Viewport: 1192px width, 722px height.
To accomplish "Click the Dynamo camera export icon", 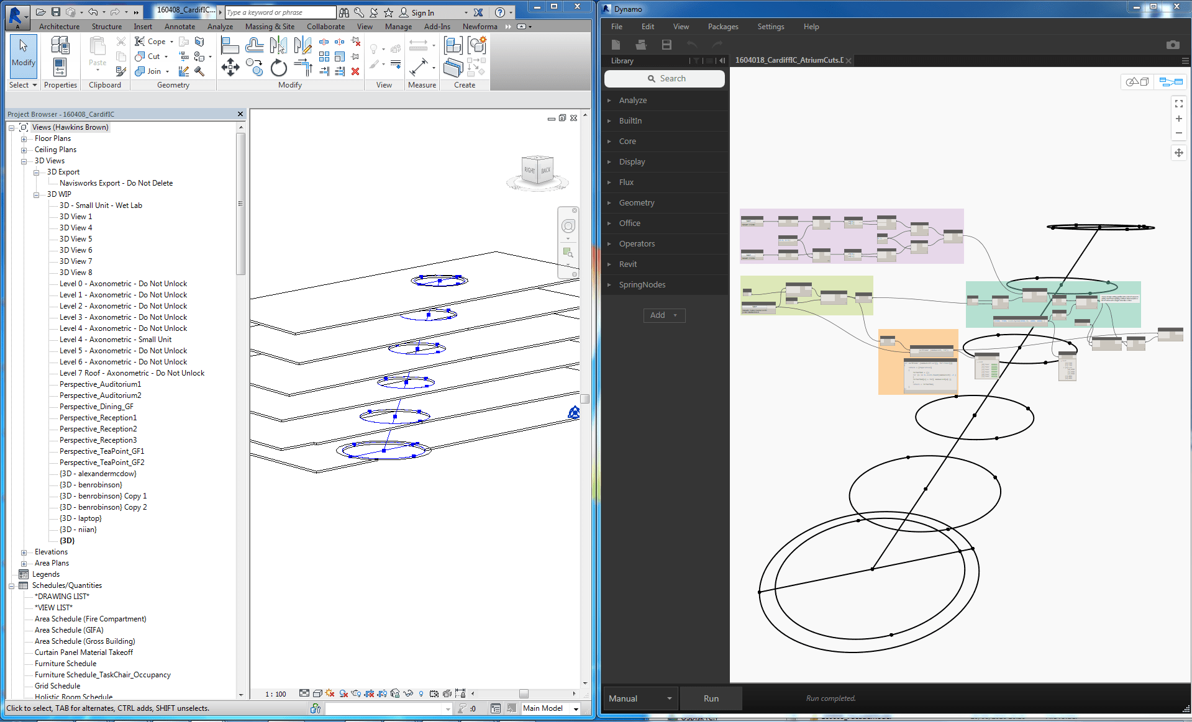I will click(1172, 45).
